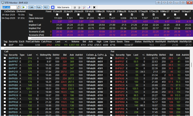This screenshot has width=193, height=116.
Task: Sort by the ExPrc column header
Action: click(102, 55)
